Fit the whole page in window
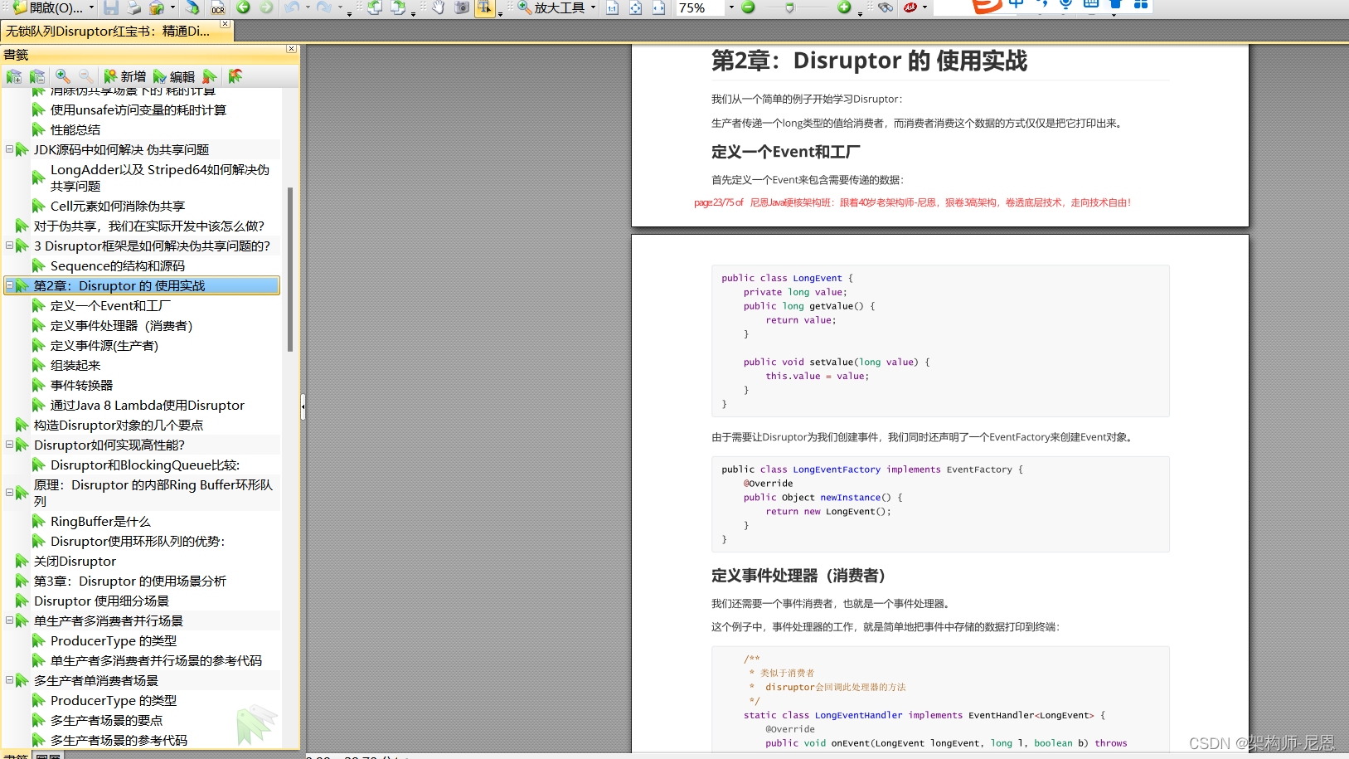This screenshot has height=759, width=1349. click(635, 7)
